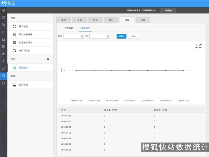
Task: Open the layers icon in the left sidebar
Action: click(x=4, y=10)
